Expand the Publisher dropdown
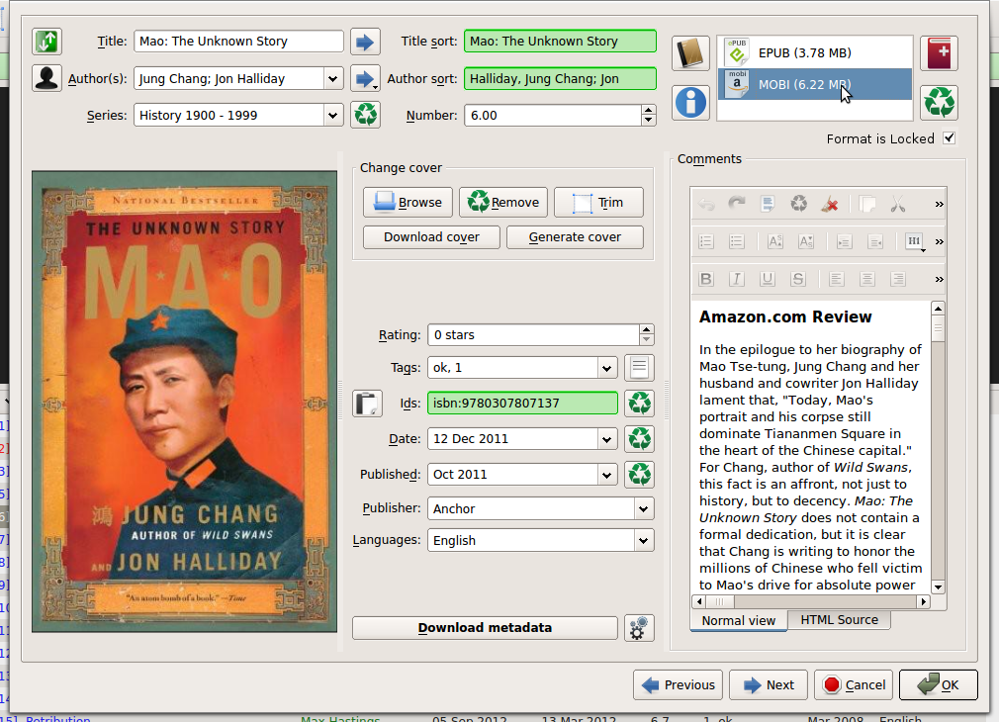 tap(644, 508)
